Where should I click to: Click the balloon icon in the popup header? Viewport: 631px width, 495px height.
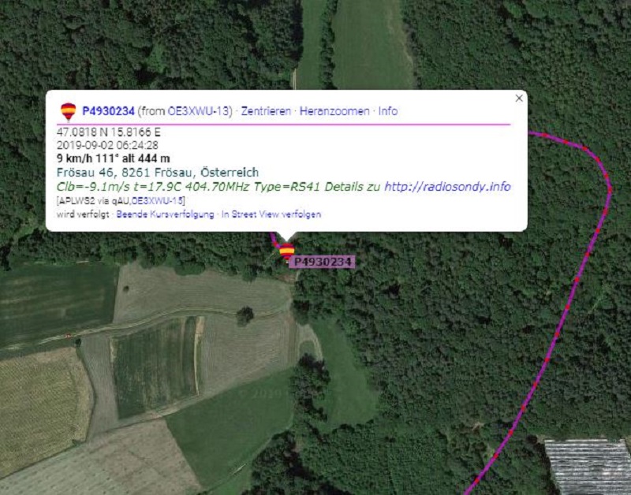[x=68, y=111]
